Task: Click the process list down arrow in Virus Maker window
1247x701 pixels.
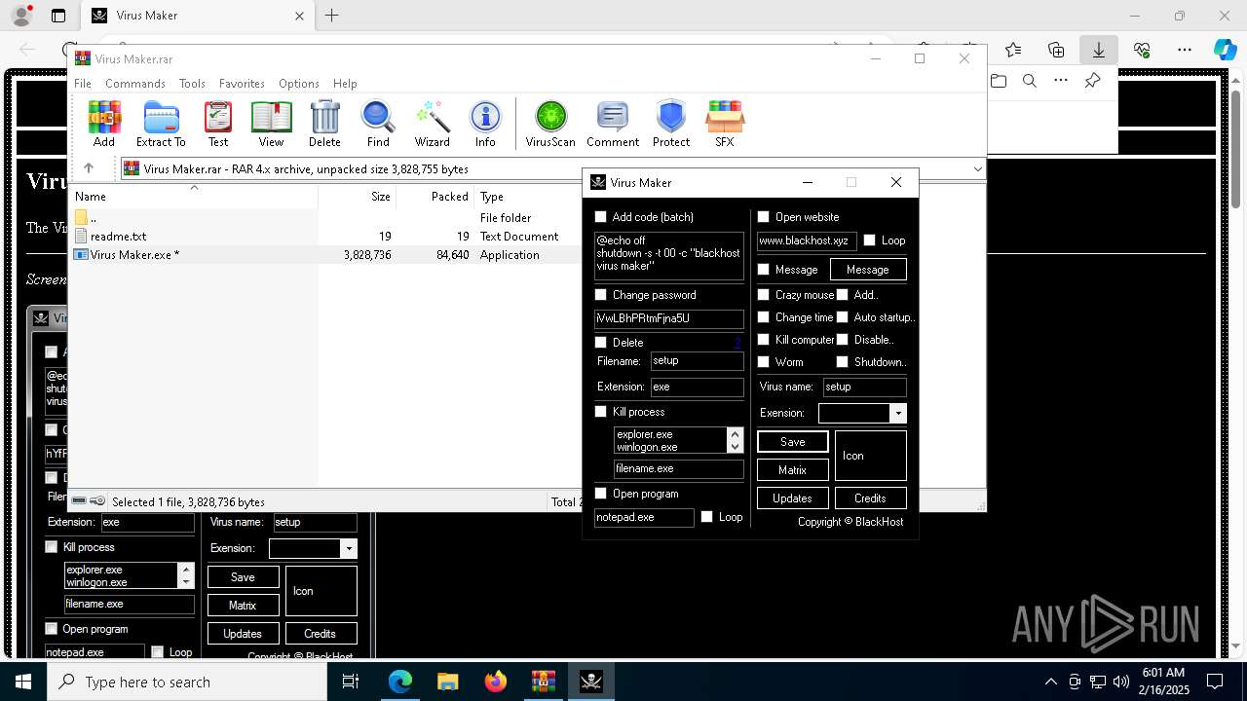Action: click(735, 446)
